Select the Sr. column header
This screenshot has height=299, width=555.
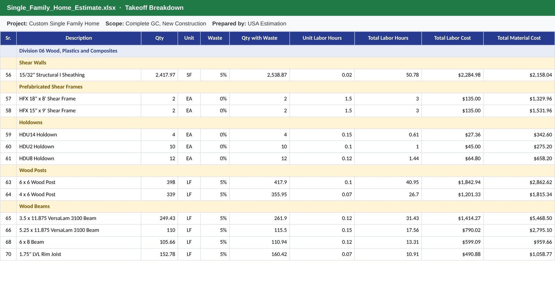coord(8,38)
